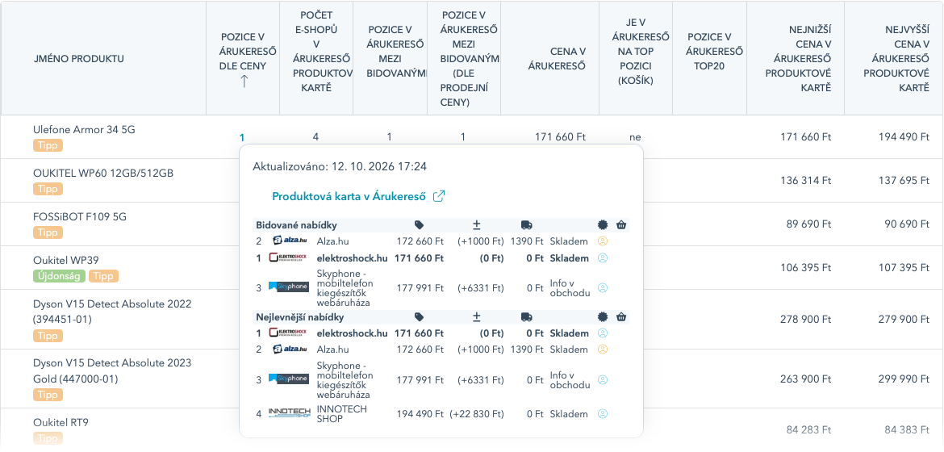Click Tipp tag under Ulefone Armor 34 5G
This screenshot has height=452, width=944.
pyautogui.click(x=48, y=145)
